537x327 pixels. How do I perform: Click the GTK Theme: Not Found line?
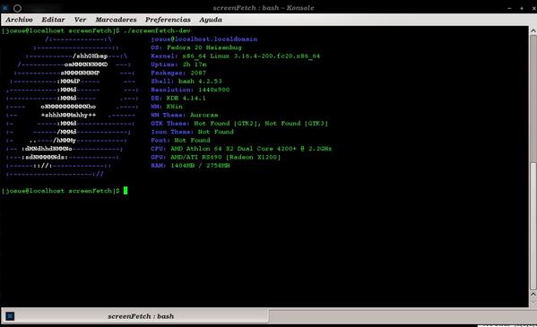point(239,124)
